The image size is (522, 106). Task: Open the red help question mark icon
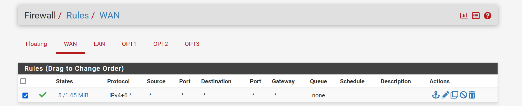(x=487, y=16)
